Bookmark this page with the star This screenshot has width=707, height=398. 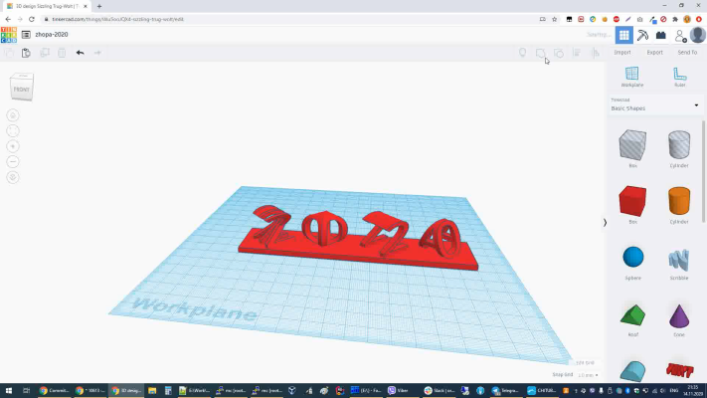pyautogui.click(x=555, y=20)
